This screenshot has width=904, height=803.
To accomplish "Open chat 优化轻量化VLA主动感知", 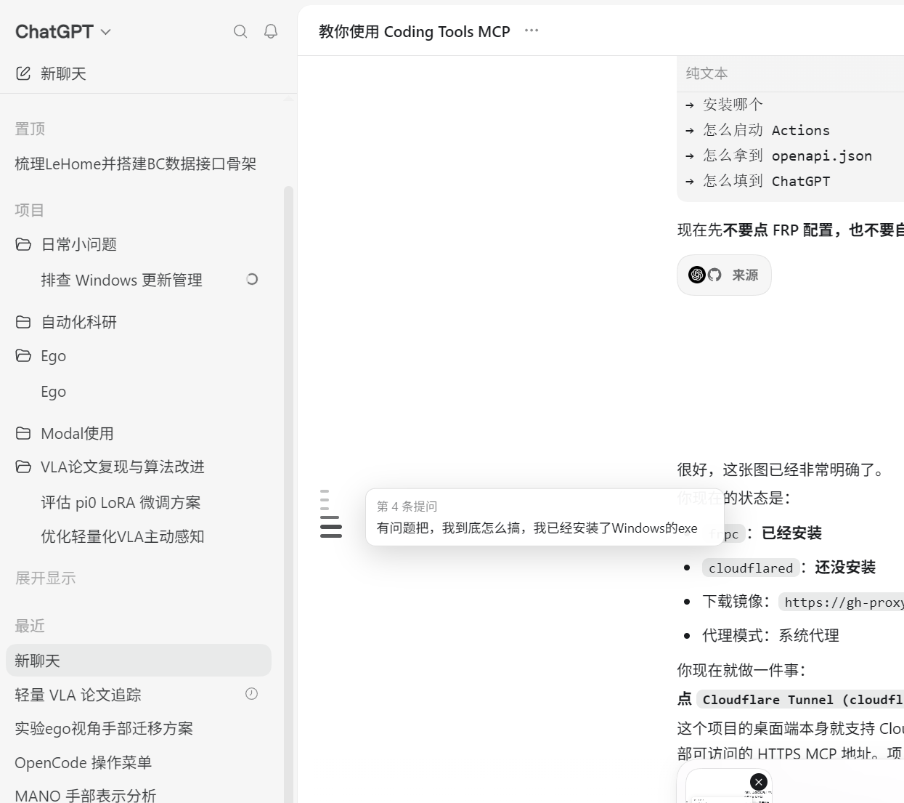I will click(123, 536).
